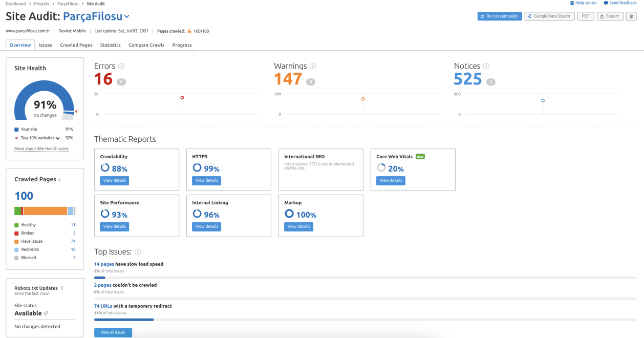
Task: Click the Robots.txt Updates info icon
Action: coord(62,288)
